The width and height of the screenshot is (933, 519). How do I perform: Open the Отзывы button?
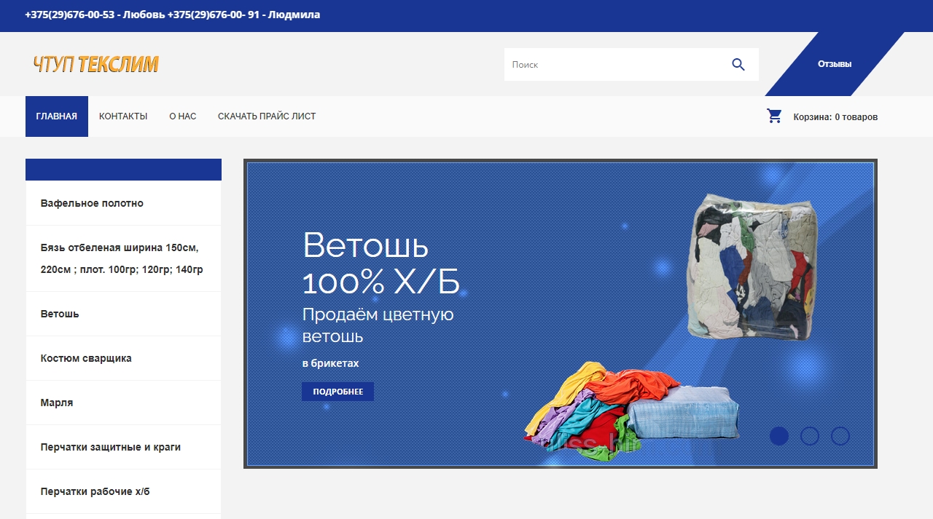pos(835,64)
